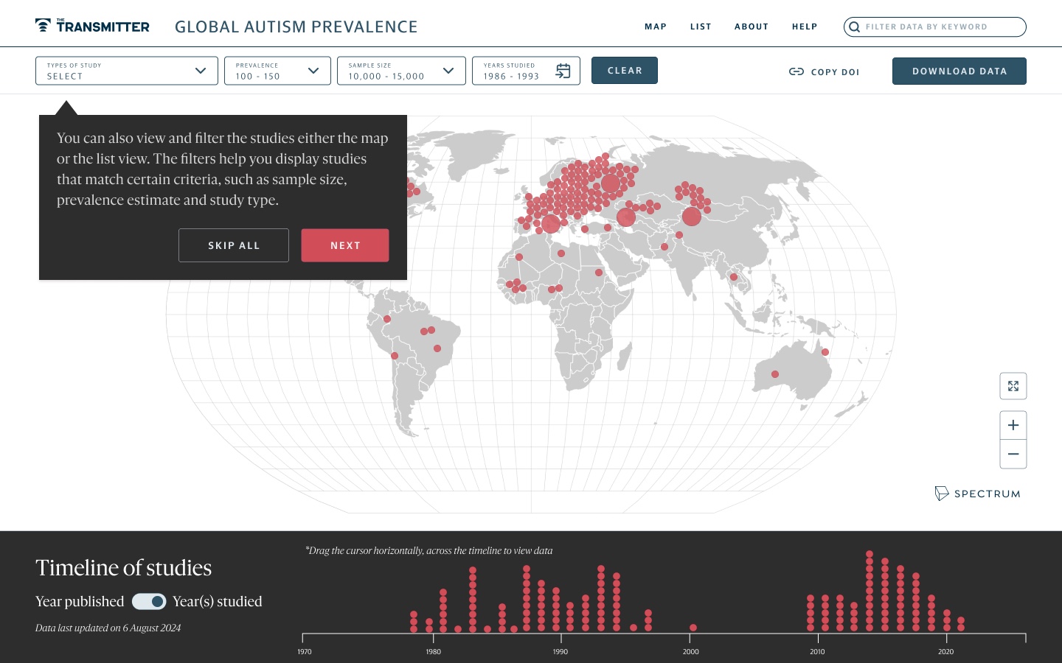Viewport: 1062px width, 663px height.
Task: Click the Copy DOI text link
Action: 835,72
